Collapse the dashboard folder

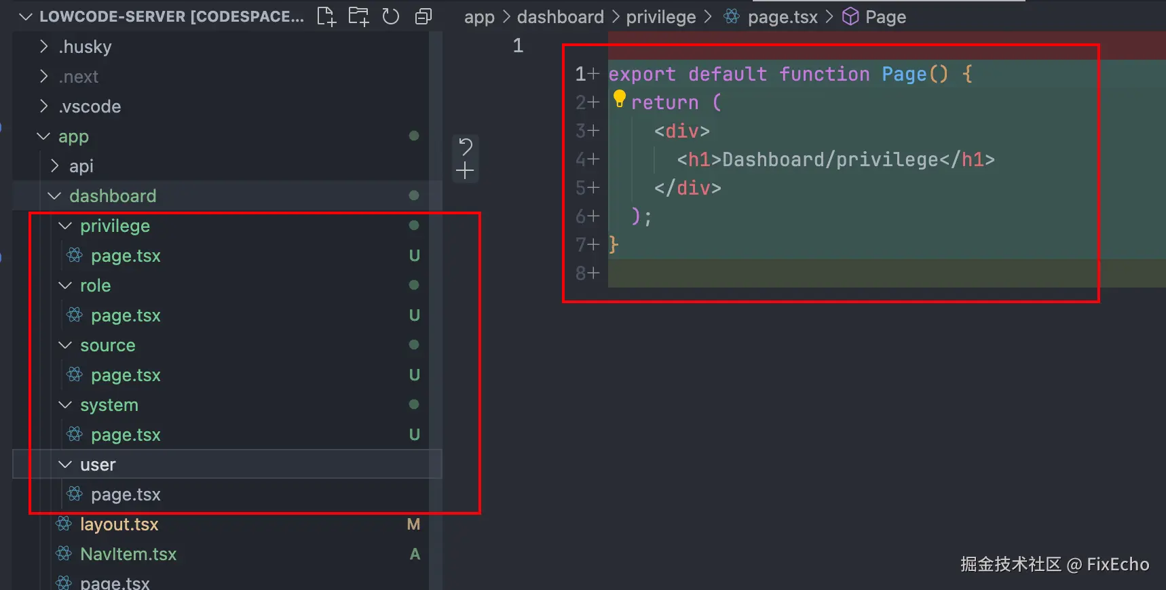pyautogui.click(x=54, y=196)
